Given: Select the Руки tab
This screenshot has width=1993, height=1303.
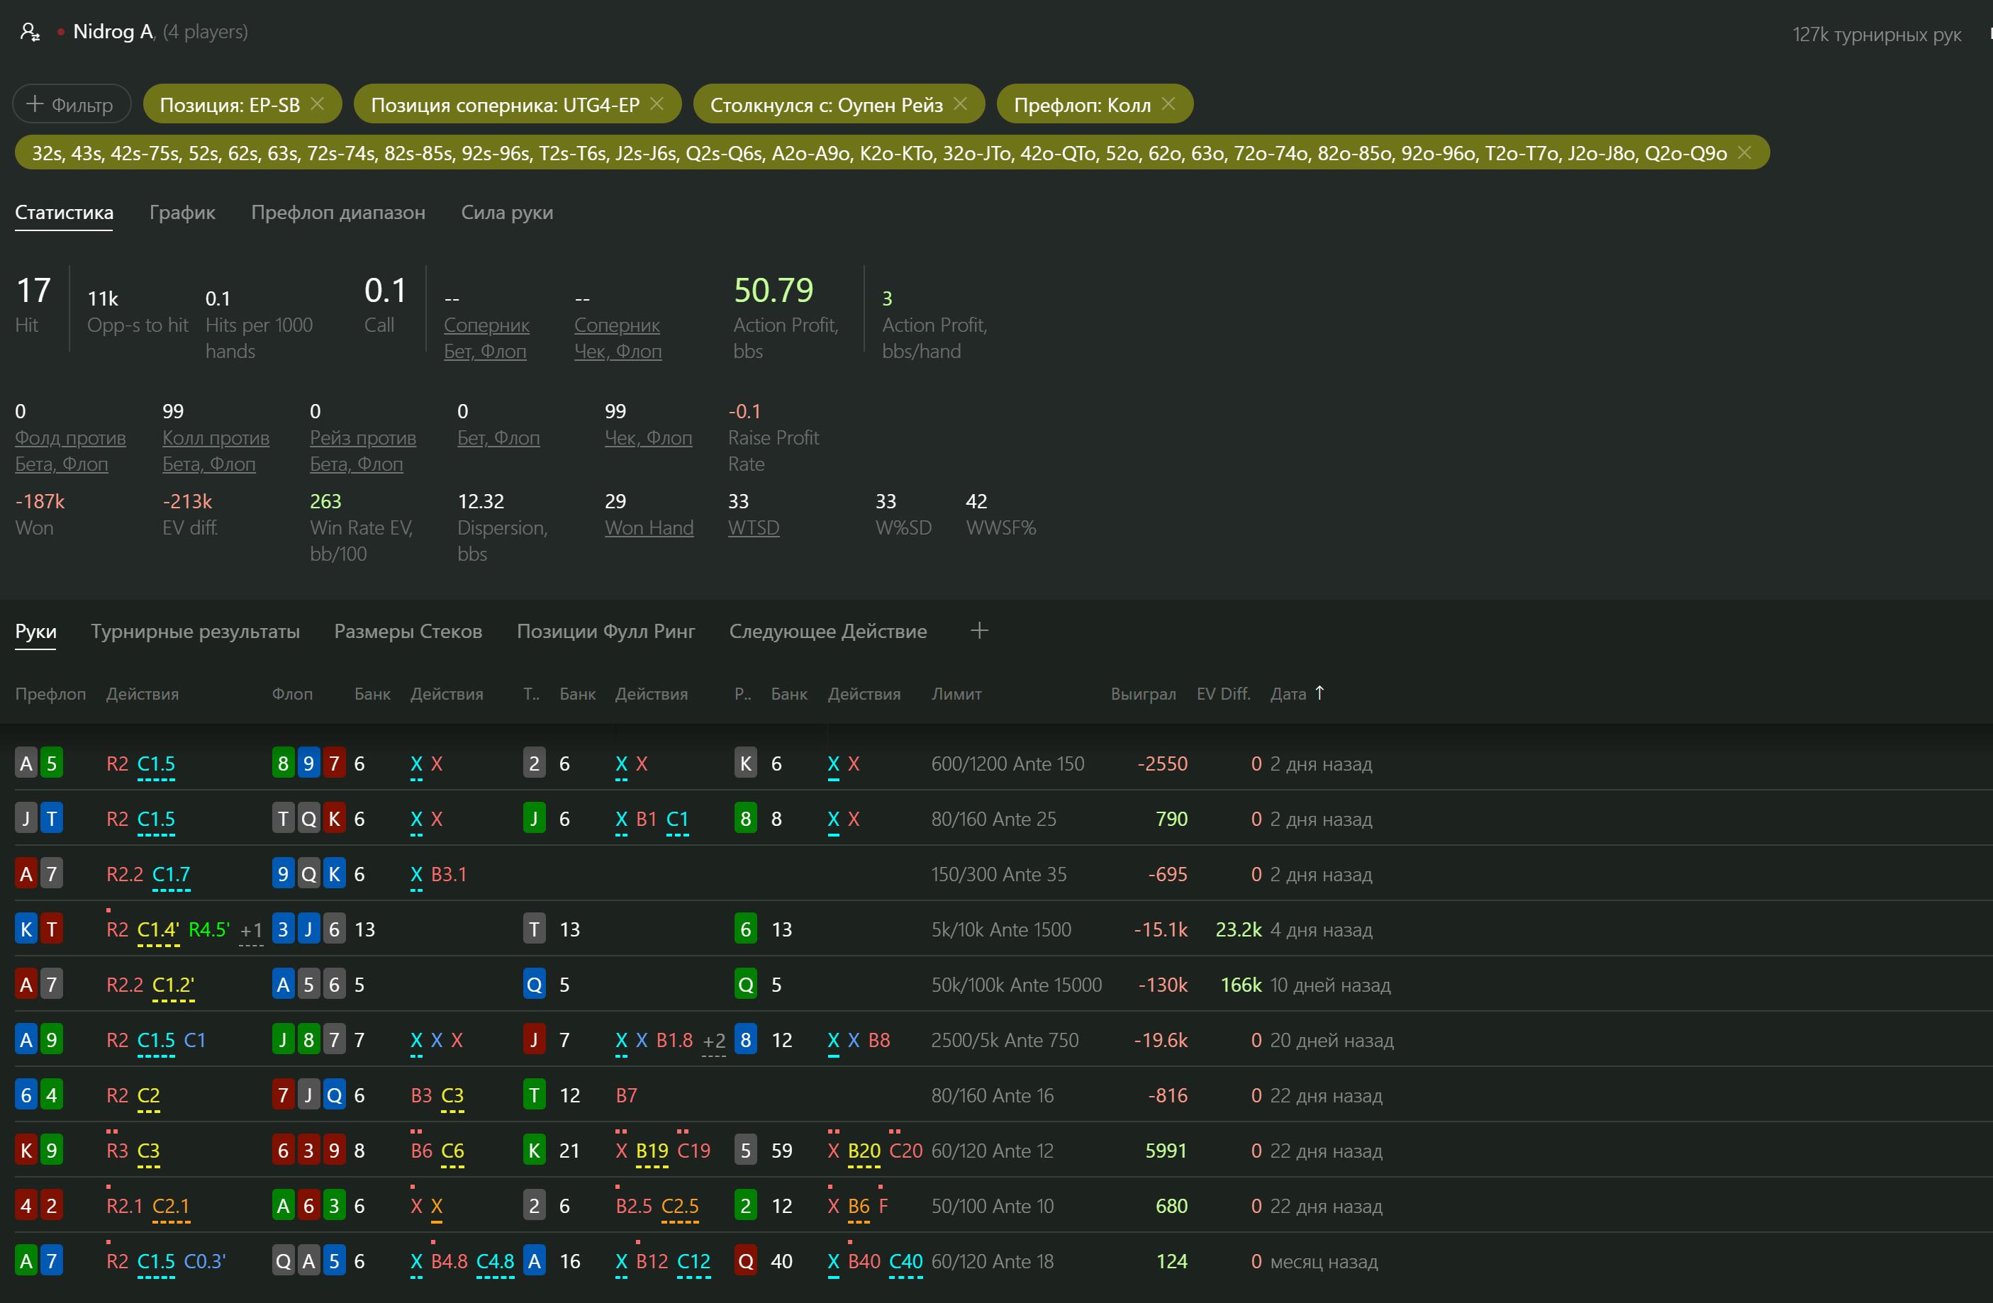Looking at the screenshot, I should (36, 632).
